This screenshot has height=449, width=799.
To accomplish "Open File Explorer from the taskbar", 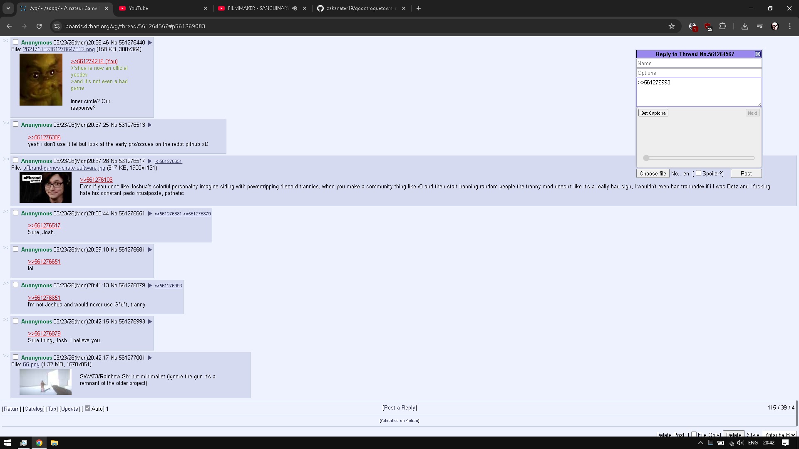I will pyautogui.click(x=55, y=443).
